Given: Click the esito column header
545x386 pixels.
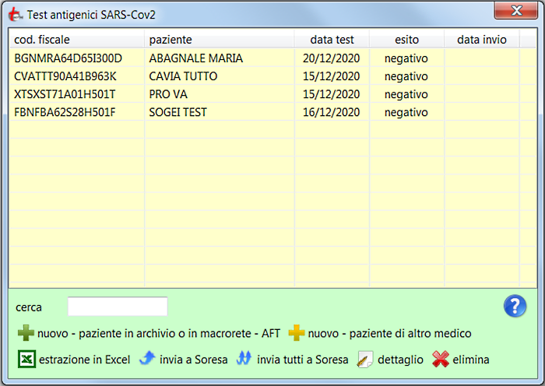Looking at the screenshot, I should tap(406, 39).
